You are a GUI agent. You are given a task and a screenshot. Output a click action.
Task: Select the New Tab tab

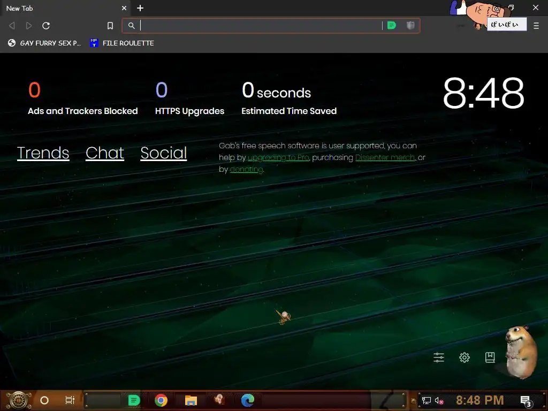coord(65,8)
